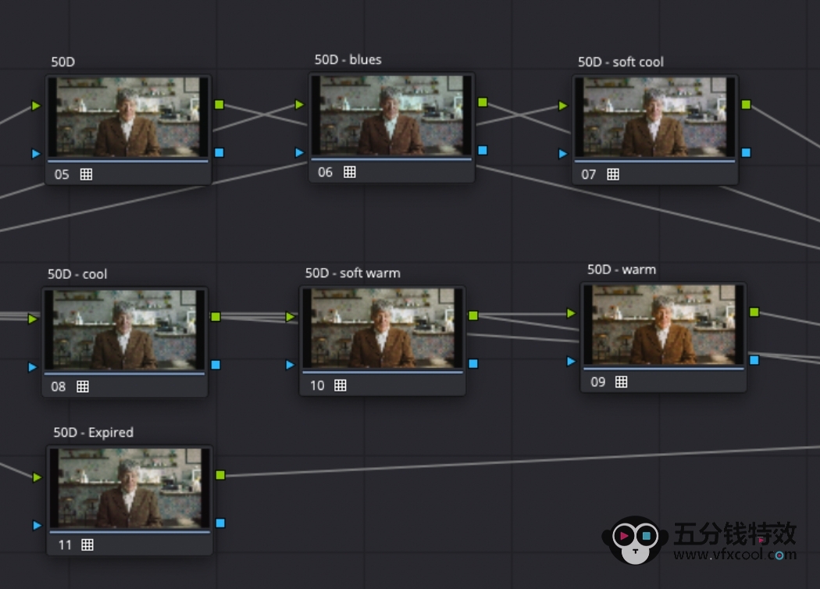Image resolution: width=820 pixels, height=589 pixels.
Task: Click the green RGB input of node 08
Action: pyautogui.click(x=33, y=319)
